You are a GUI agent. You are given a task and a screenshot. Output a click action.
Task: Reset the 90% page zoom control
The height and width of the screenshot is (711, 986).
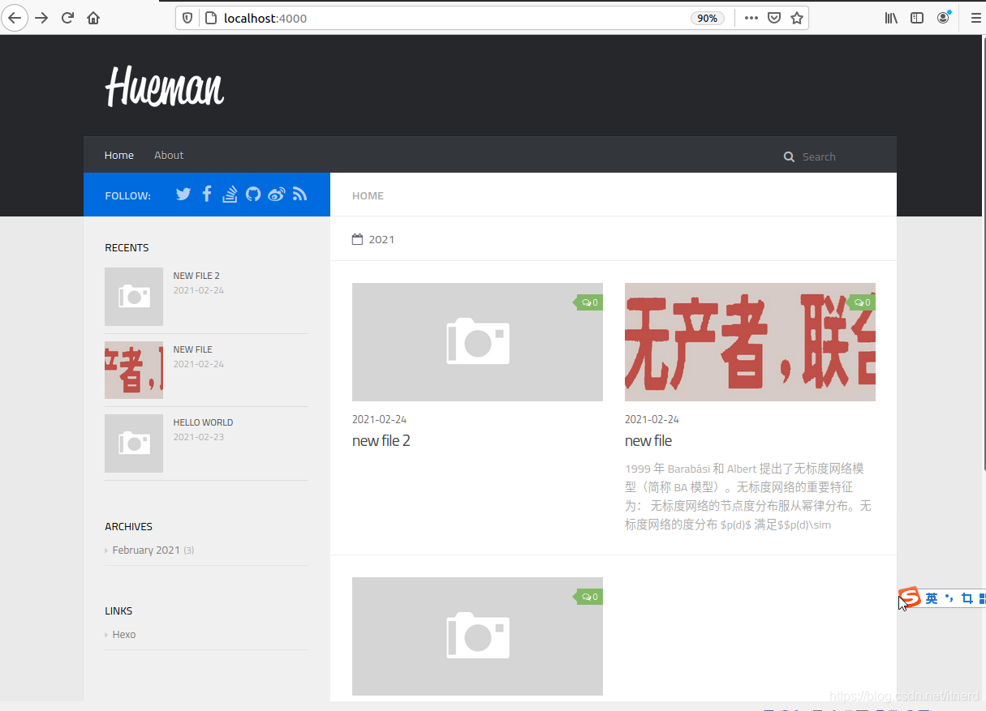pyautogui.click(x=707, y=17)
